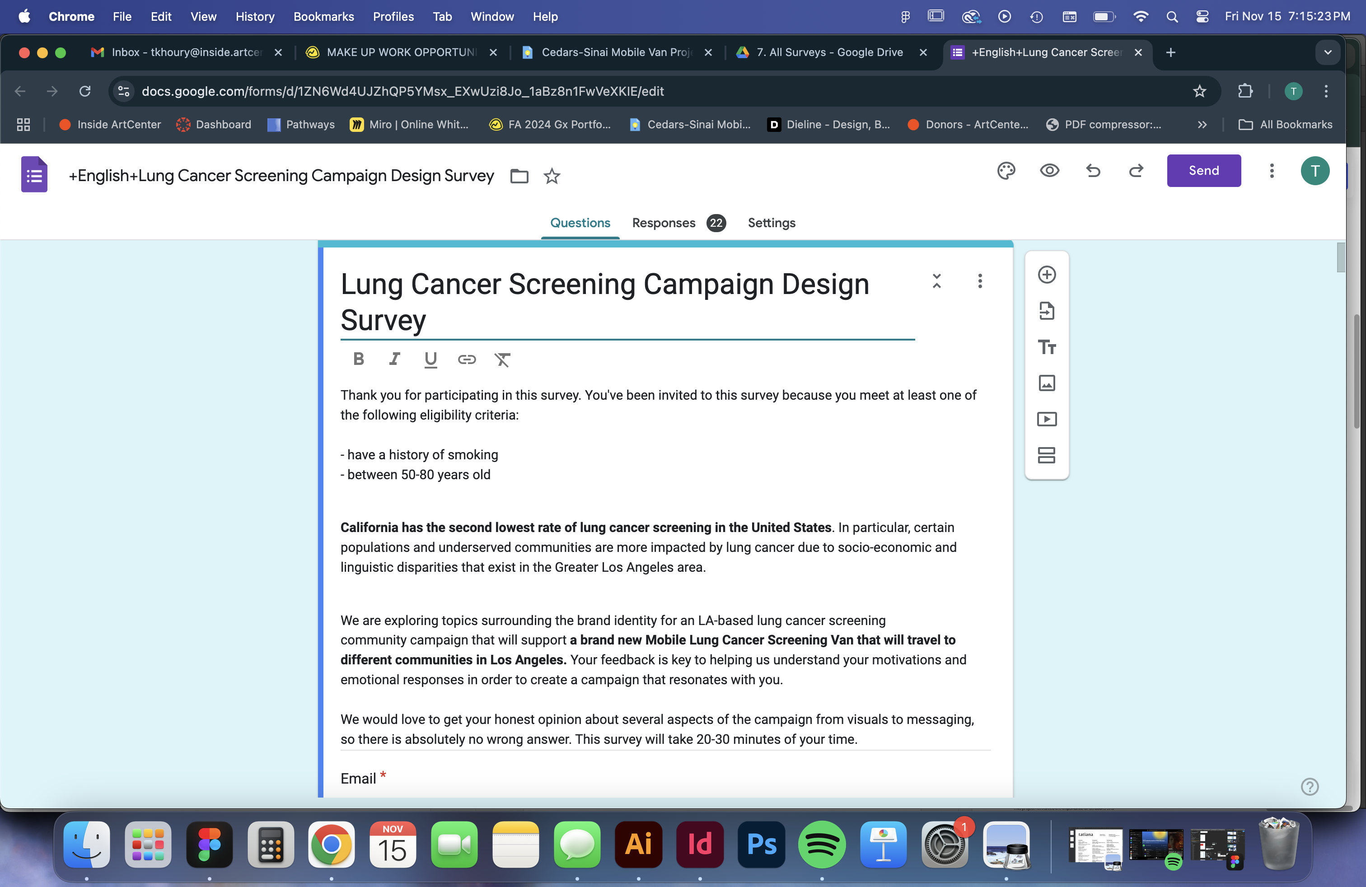Open the section's three-dot options menu
1366x887 pixels.
click(x=980, y=281)
